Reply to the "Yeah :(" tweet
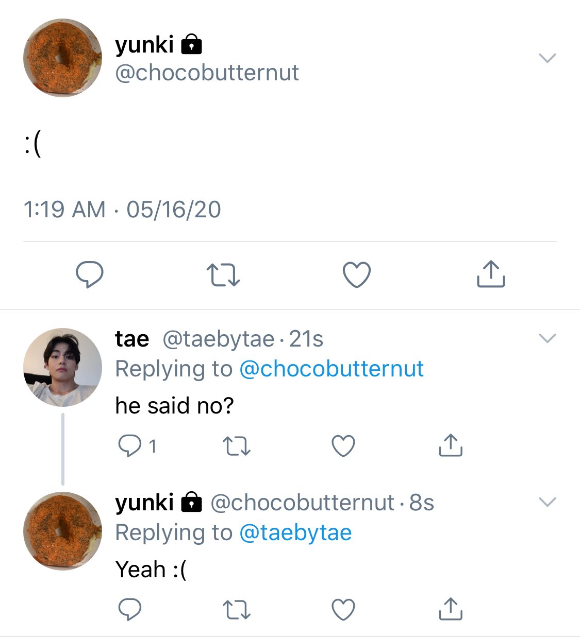This screenshot has width=580, height=637. (130, 610)
